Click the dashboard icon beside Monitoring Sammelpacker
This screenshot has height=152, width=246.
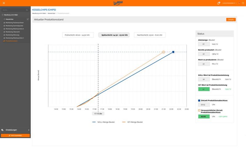[4, 26]
